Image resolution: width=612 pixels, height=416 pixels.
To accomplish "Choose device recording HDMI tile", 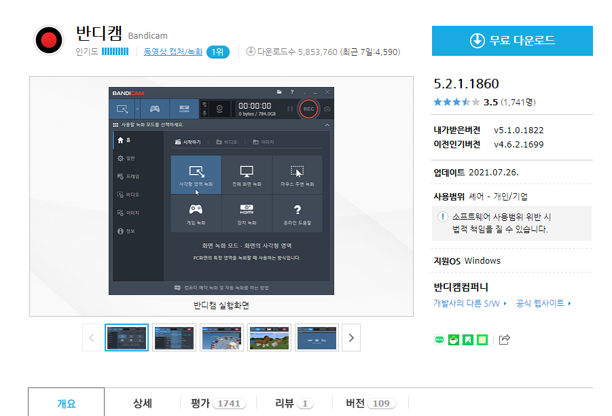I will [x=247, y=213].
